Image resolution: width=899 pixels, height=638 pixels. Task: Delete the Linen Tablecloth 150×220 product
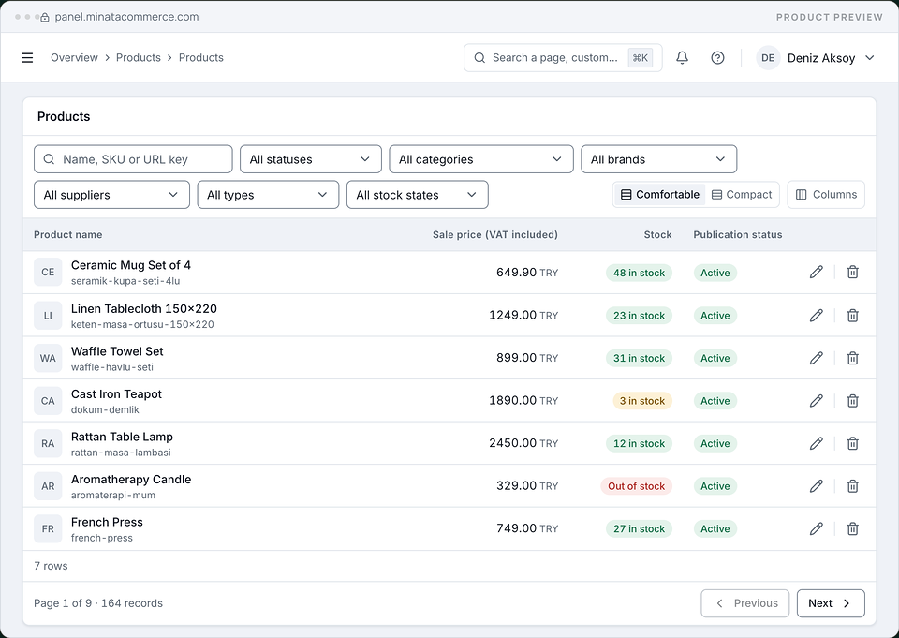pos(852,316)
